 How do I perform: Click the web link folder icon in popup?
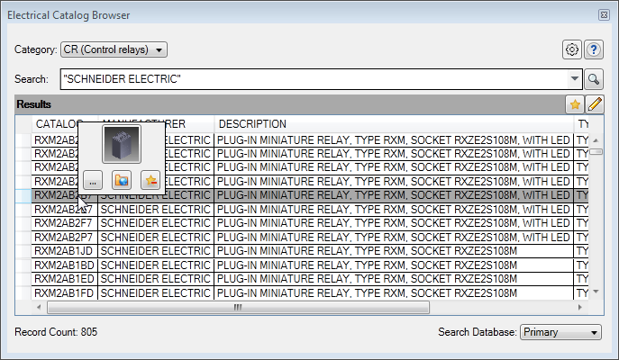click(122, 181)
